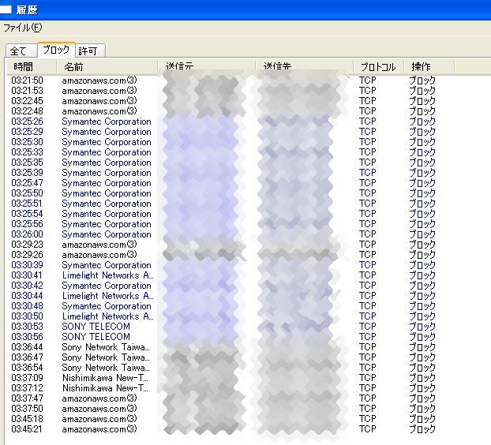Open the ファイル(F) menu
The width and height of the screenshot is (491, 445).
[22, 28]
